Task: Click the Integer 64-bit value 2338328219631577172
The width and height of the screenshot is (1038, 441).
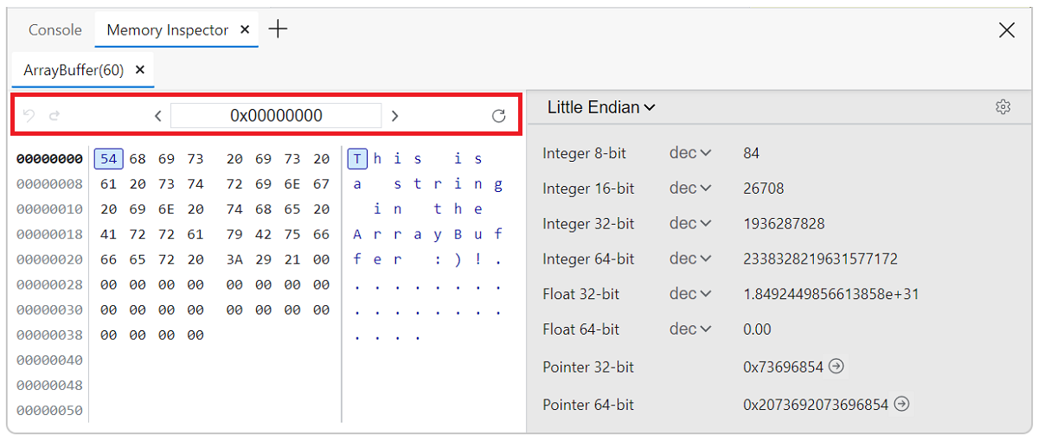Action: tap(820, 259)
